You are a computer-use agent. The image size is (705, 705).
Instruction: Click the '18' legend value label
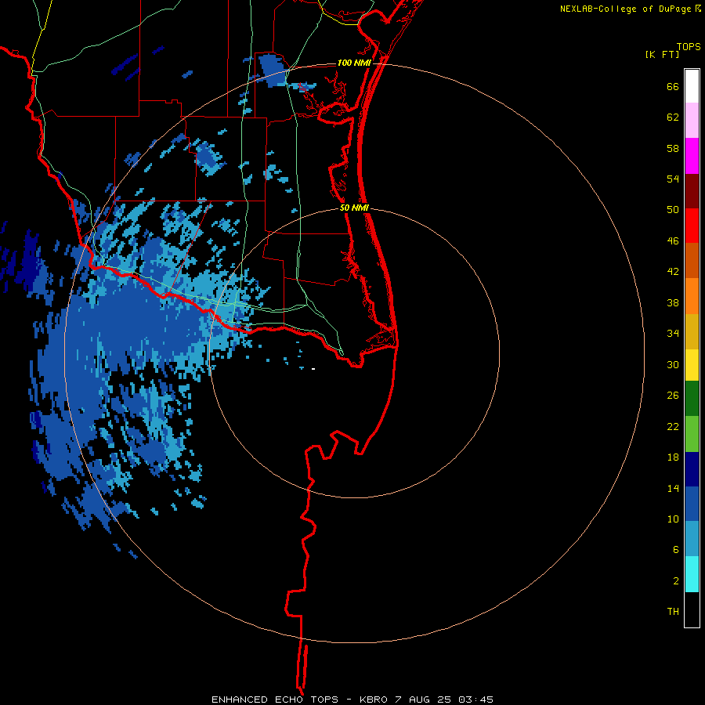(673, 457)
